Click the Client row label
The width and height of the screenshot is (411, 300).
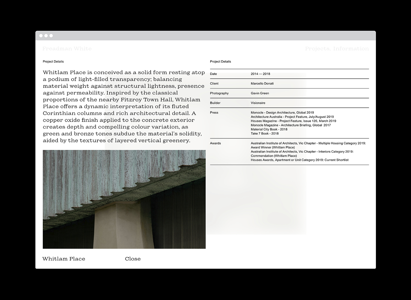point(214,84)
